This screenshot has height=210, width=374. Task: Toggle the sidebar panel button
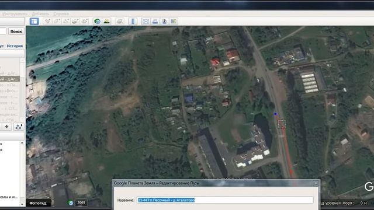point(34,22)
